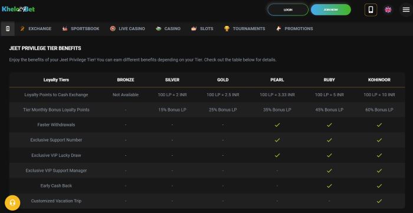Click the Join Now button
Screen dimensions: 413x213
(331, 10)
